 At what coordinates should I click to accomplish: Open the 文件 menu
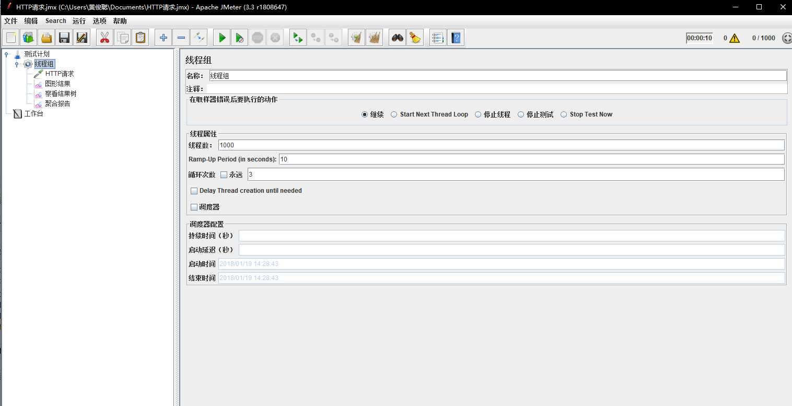[10, 21]
